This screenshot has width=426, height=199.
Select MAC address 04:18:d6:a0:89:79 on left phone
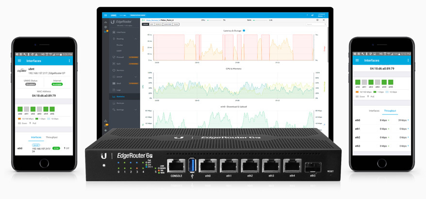pyautogui.click(x=44, y=96)
